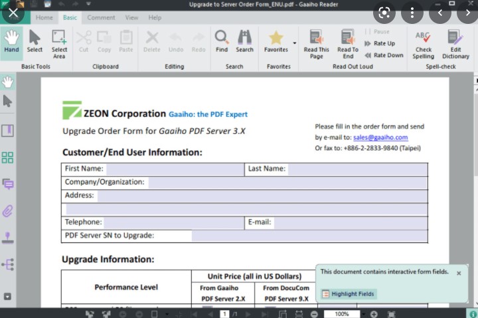The height and width of the screenshot is (318, 478).
Task: Pause the read out loud
Action: 377,31
